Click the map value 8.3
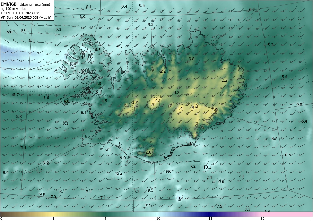313x221 pixels. point(99,93)
